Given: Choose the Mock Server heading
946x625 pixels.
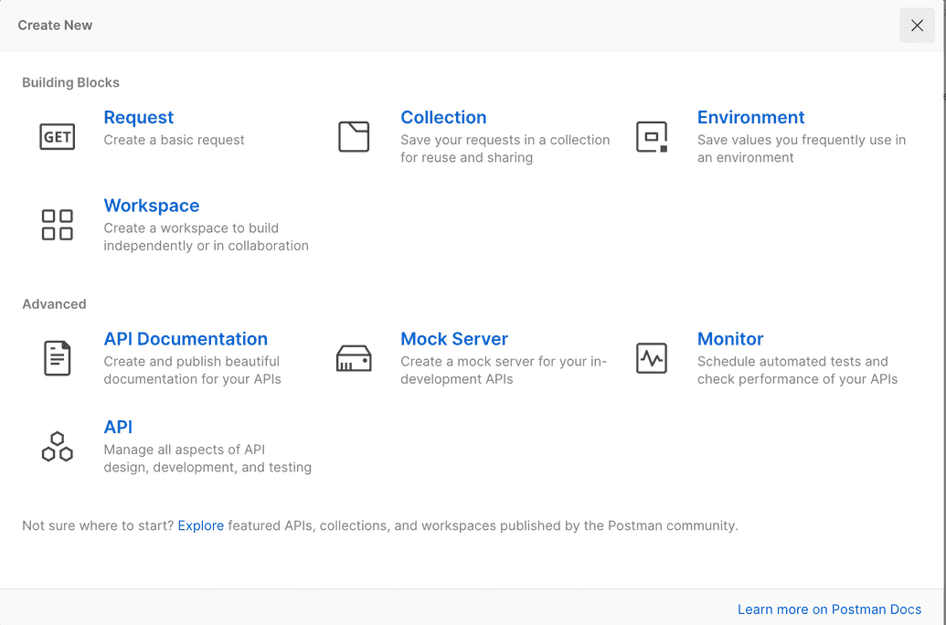Looking at the screenshot, I should 454,339.
